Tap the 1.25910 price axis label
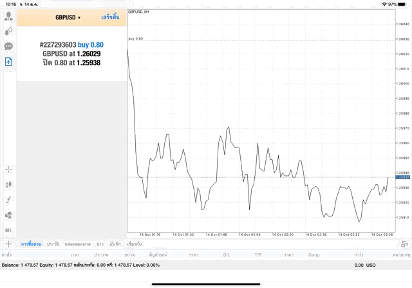Screen dimensions: 412x288 (402, 218)
